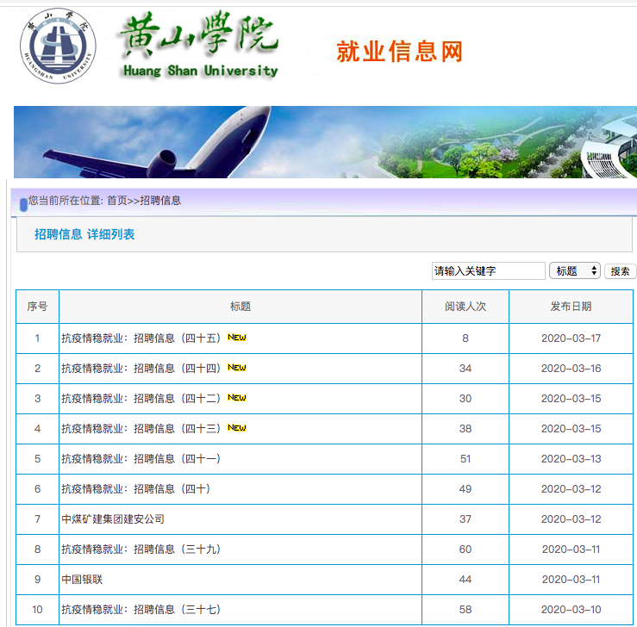Image resolution: width=637 pixels, height=627 pixels.
Task: Open 抗疫情稳就业：招聘信息（四十二）link
Action: click(x=141, y=398)
